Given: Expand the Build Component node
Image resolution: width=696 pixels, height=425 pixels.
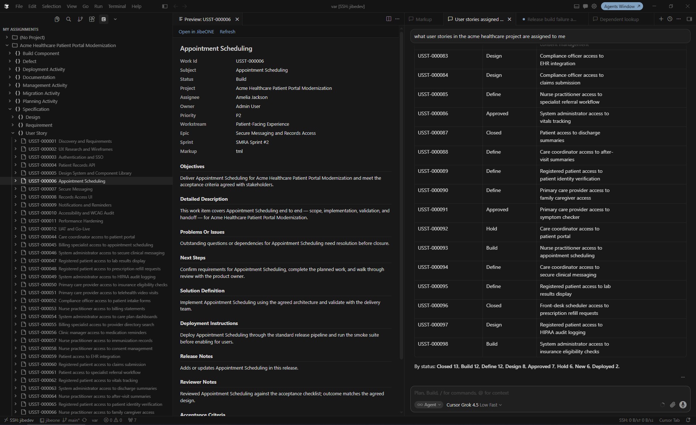Looking at the screenshot, I should [10, 53].
